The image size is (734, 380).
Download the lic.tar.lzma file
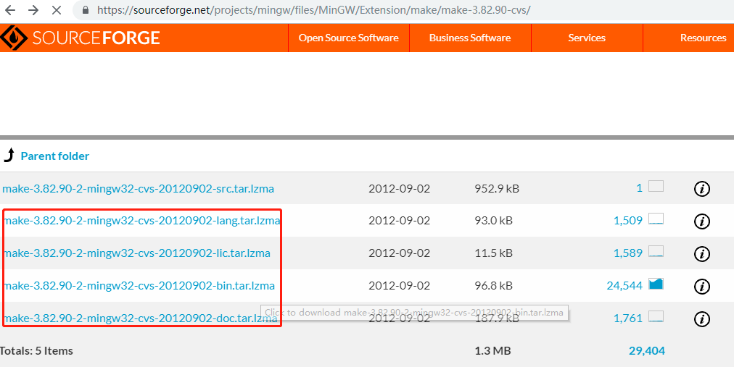click(x=136, y=253)
